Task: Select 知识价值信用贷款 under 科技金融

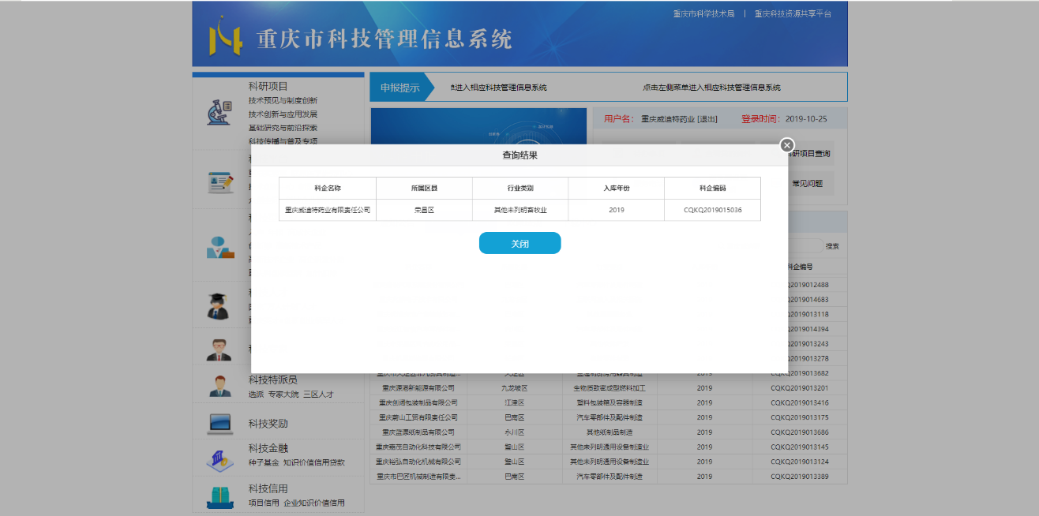Action: point(314,462)
